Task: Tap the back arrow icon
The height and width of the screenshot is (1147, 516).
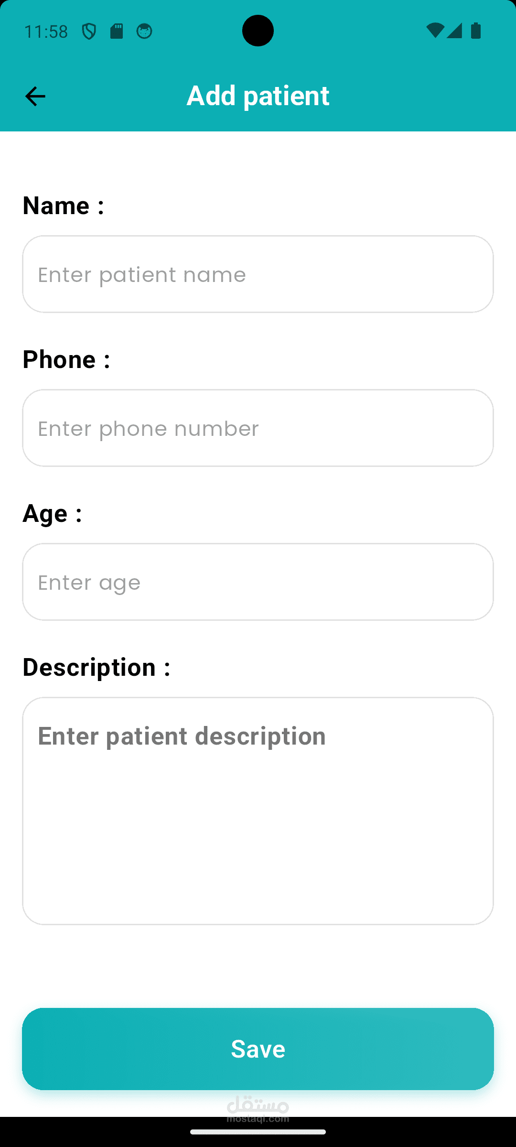Action: pyautogui.click(x=35, y=96)
